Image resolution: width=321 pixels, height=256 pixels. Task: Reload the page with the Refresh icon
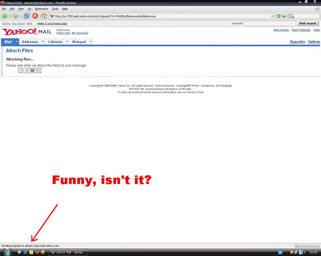click(27, 16)
